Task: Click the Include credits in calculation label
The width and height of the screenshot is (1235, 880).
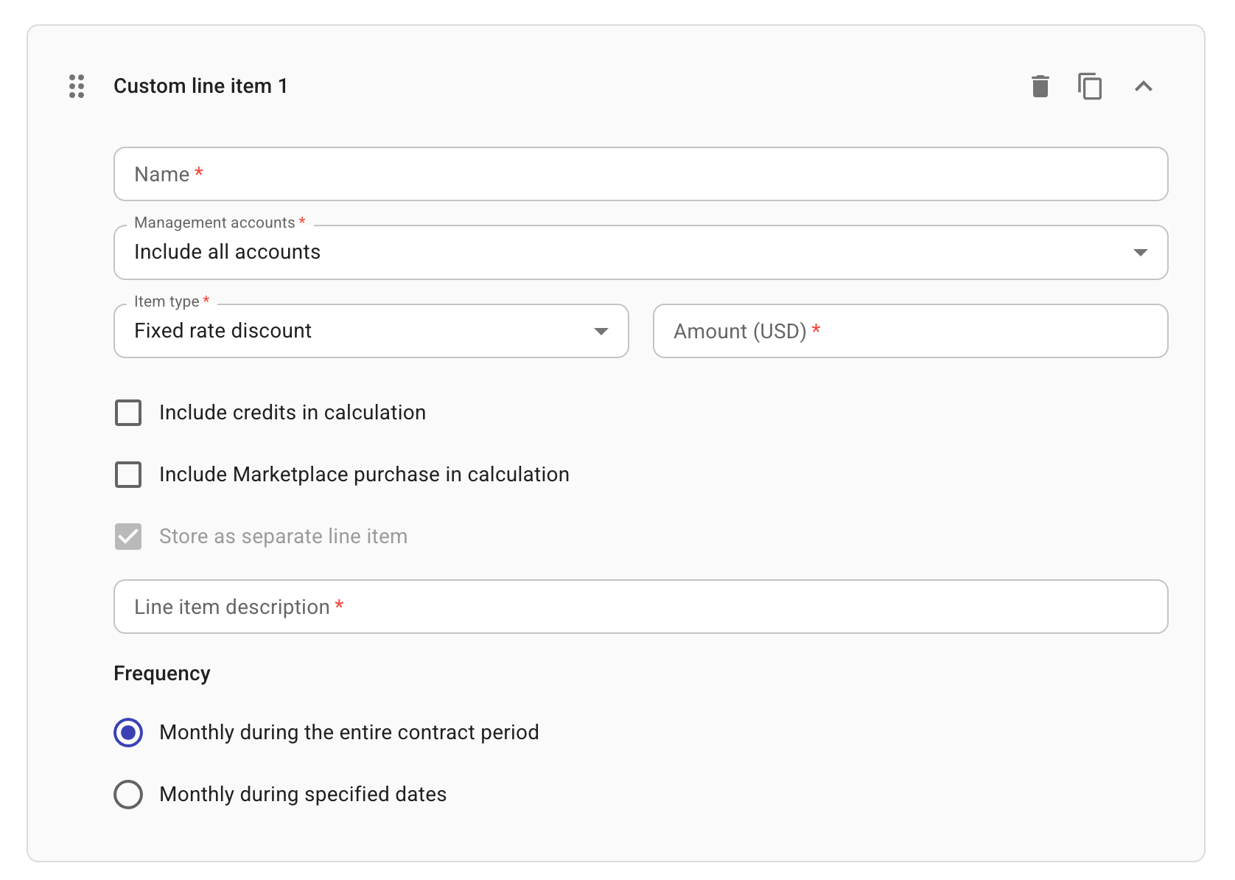Action: click(x=292, y=413)
